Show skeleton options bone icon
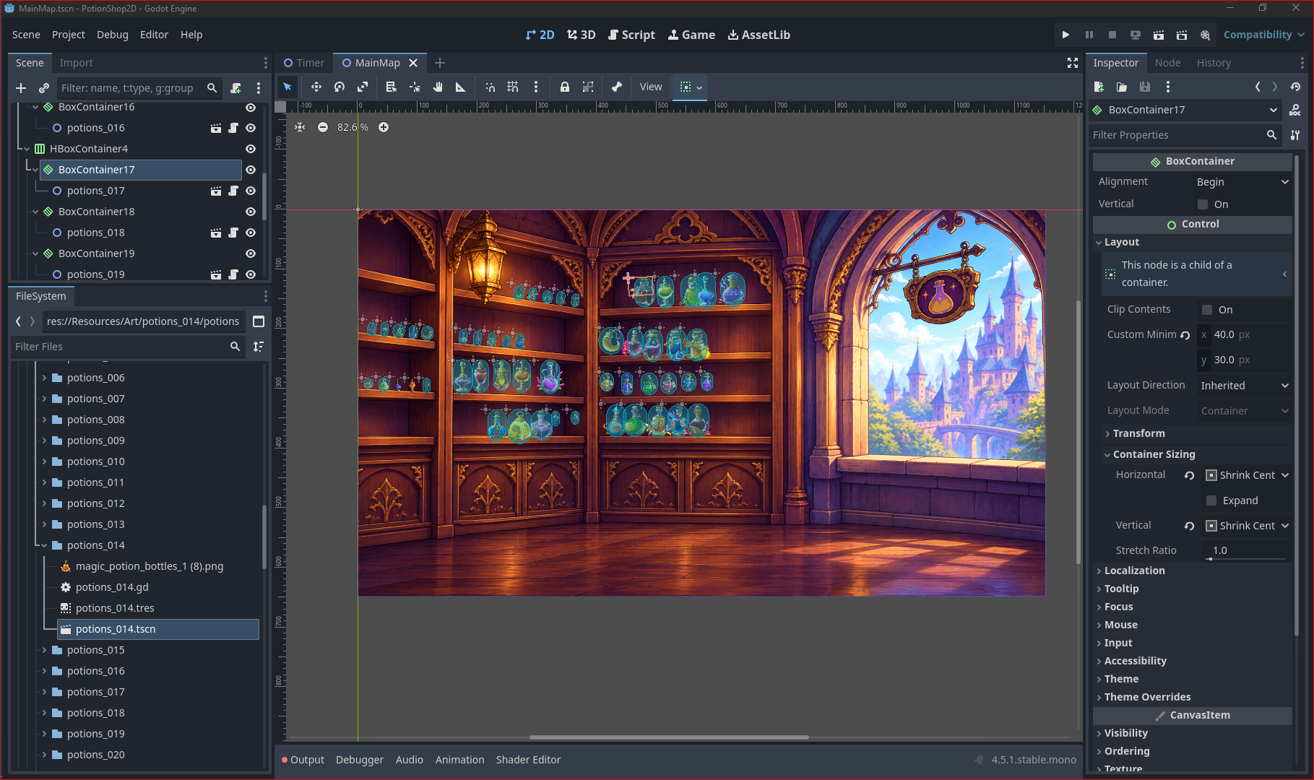The image size is (1314, 780). point(616,87)
